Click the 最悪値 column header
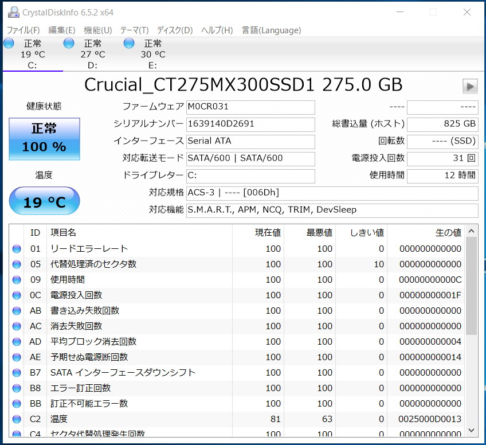The height and width of the screenshot is (445, 486). point(309,233)
